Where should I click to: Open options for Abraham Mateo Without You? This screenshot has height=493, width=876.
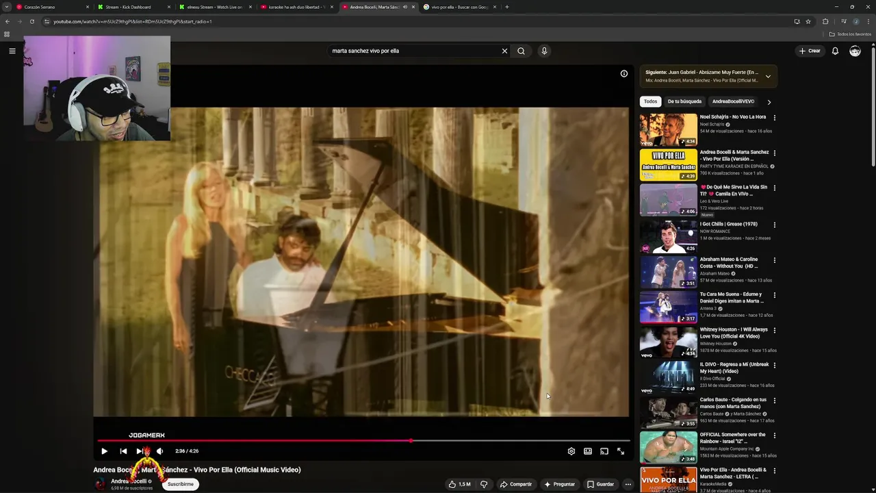click(774, 260)
